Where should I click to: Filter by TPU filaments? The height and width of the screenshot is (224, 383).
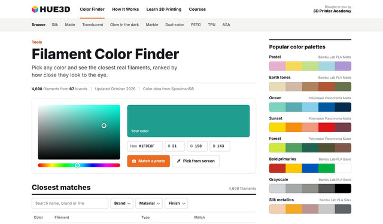[x=211, y=24]
